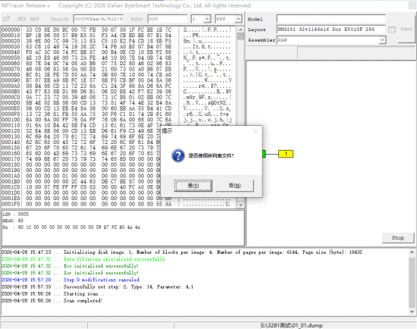The height and width of the screenshot is (329, 417).
Task: Focus the Search input field
Action: click(99, 19)
